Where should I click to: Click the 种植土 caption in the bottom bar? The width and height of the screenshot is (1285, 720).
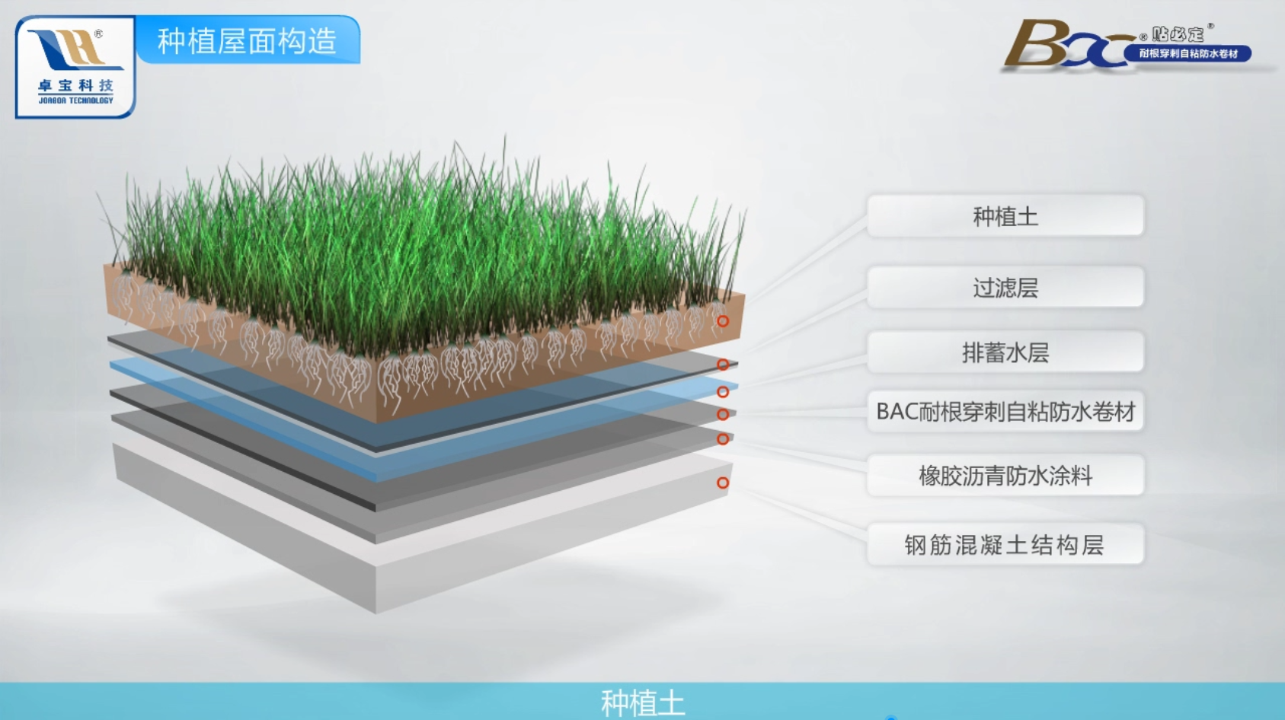tap(642, 702)
